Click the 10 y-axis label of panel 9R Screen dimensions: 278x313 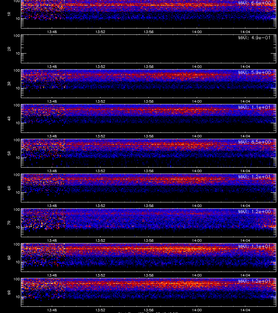tap(18, 297)
